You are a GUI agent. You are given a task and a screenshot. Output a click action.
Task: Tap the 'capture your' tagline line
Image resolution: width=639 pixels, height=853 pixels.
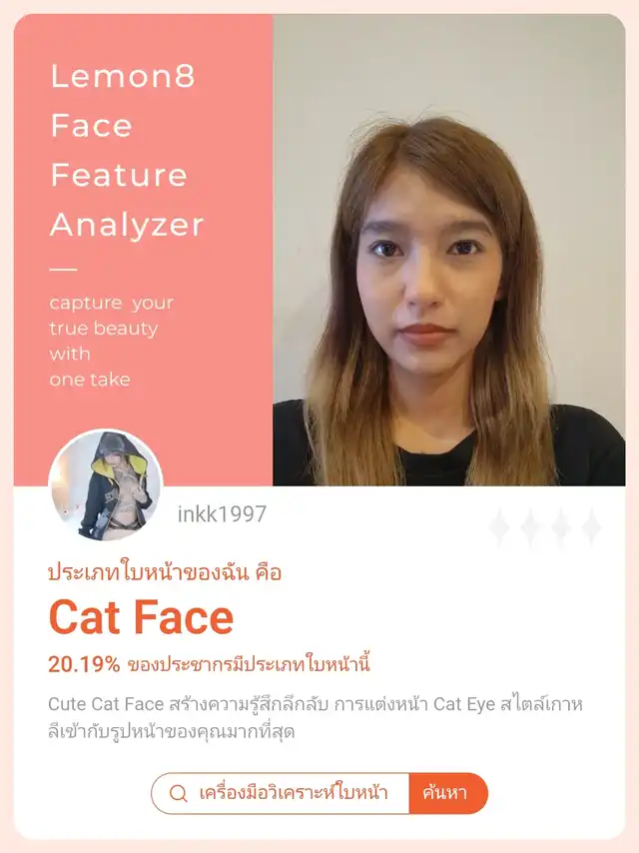coord(112,303)
